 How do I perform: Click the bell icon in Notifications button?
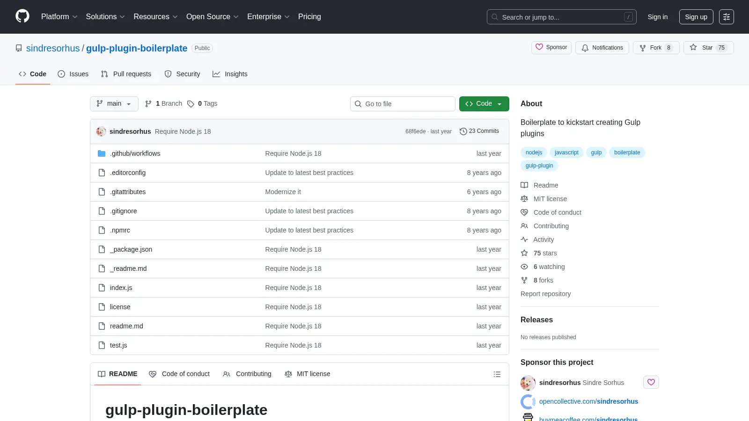(585, 48)
